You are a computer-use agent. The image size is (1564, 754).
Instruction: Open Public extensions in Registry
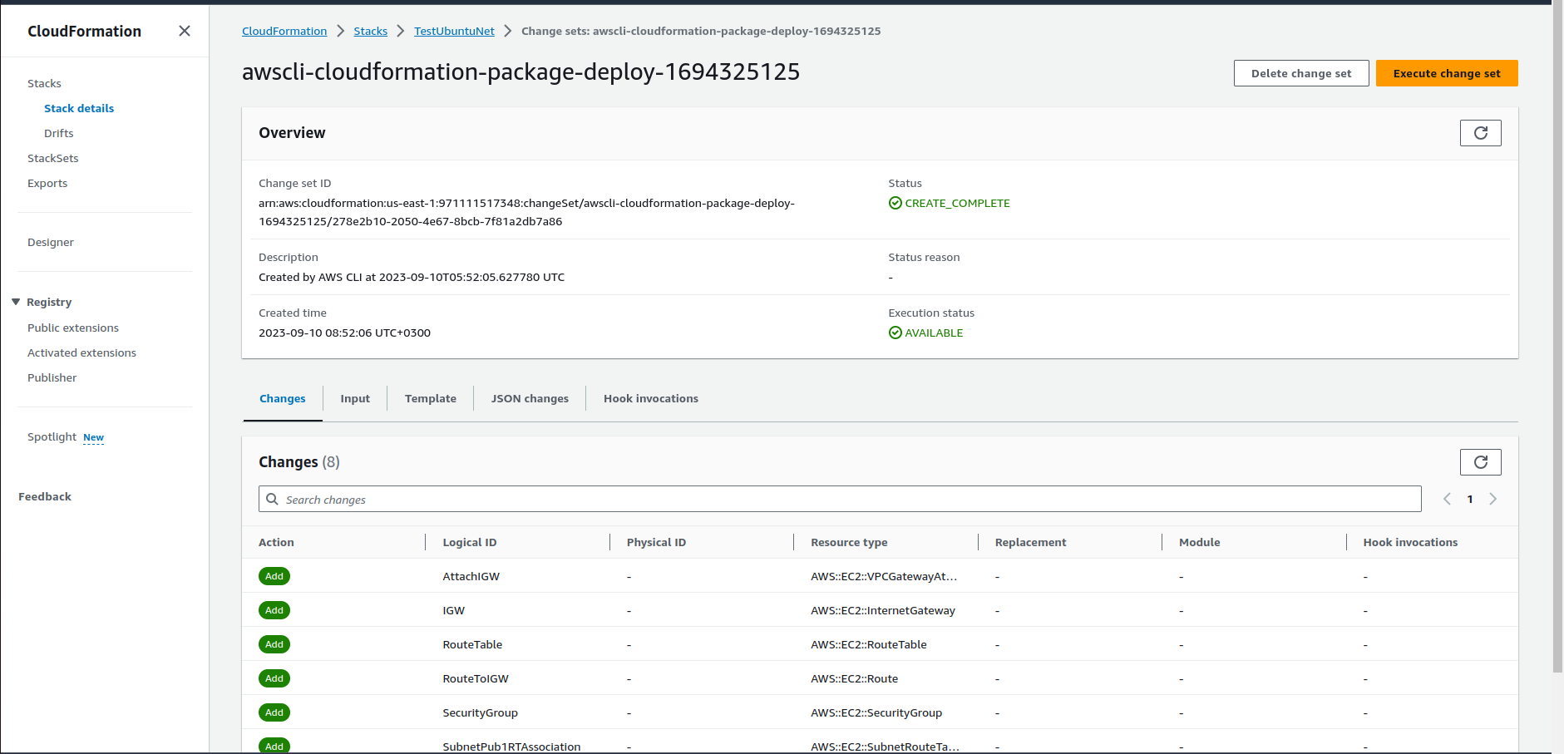click(x=73, y=328)
